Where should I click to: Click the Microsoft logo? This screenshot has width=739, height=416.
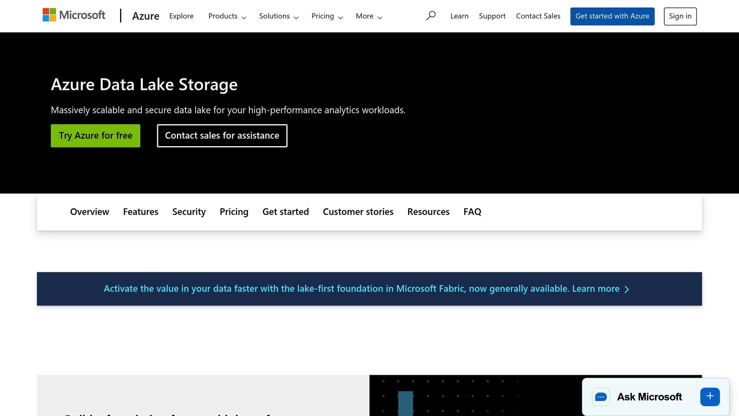tap(74, 15)
